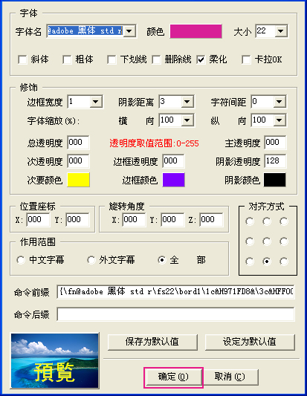The height and width of the screenshot is (396, 307).
Task: Focus the 命令后缀 input field
Action: [x=176, y=314]
